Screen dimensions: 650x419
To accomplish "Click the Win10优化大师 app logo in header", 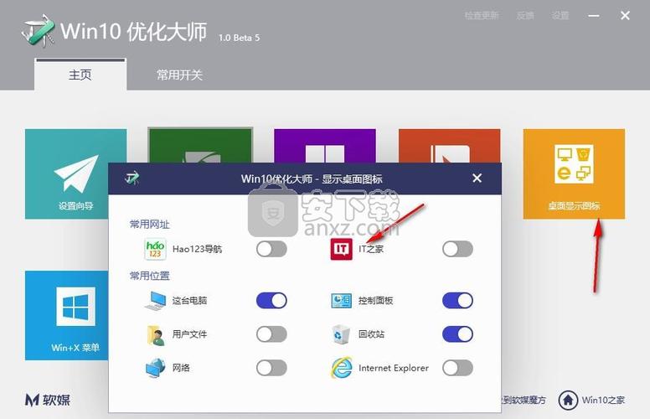I will tap(39, 30).
